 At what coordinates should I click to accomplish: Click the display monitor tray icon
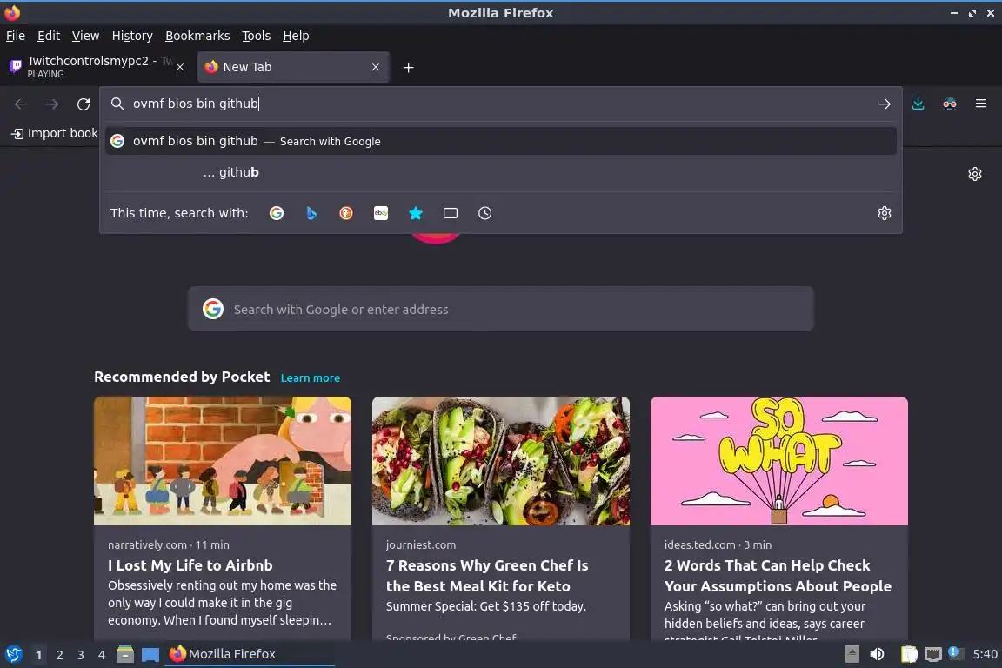(933, 654)
